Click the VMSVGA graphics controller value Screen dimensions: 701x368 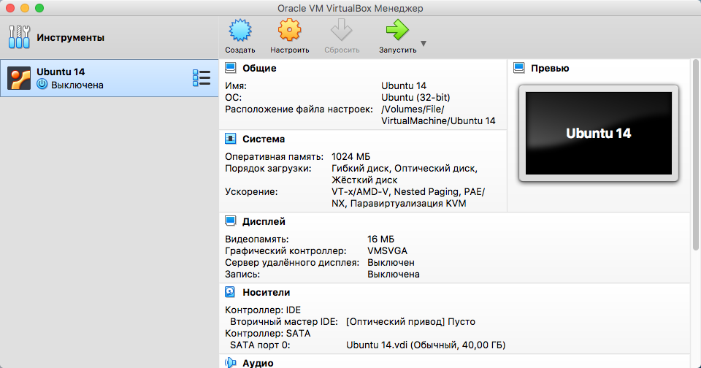pos(387,251)
